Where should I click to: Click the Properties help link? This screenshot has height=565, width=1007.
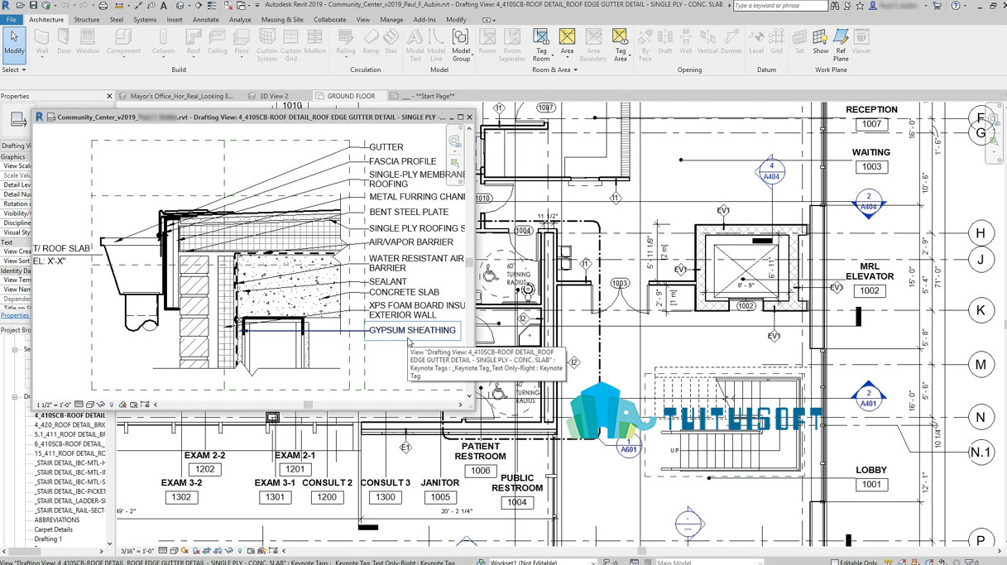point(14,315)
